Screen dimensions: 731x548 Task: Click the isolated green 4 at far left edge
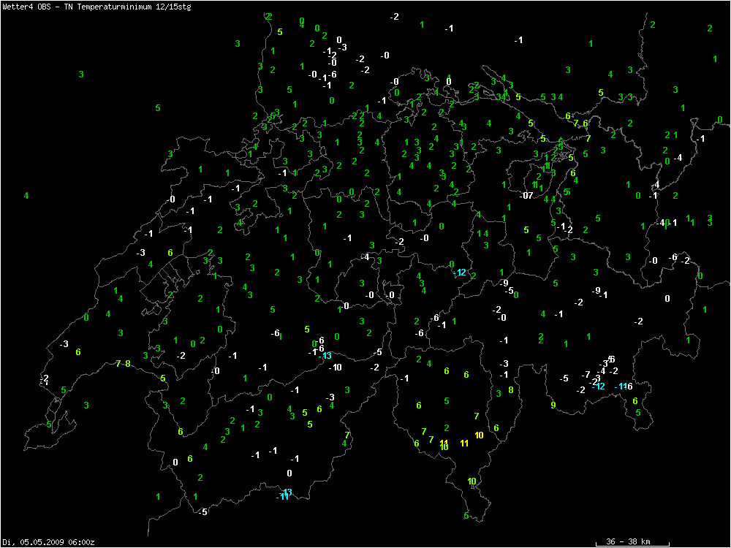click(x=26, y=195)
